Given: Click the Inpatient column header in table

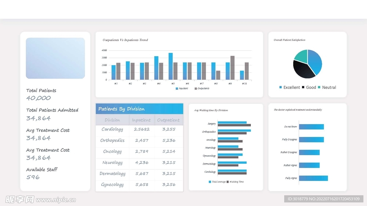Looking at the screenshot, I should click(x=141, y=120).
